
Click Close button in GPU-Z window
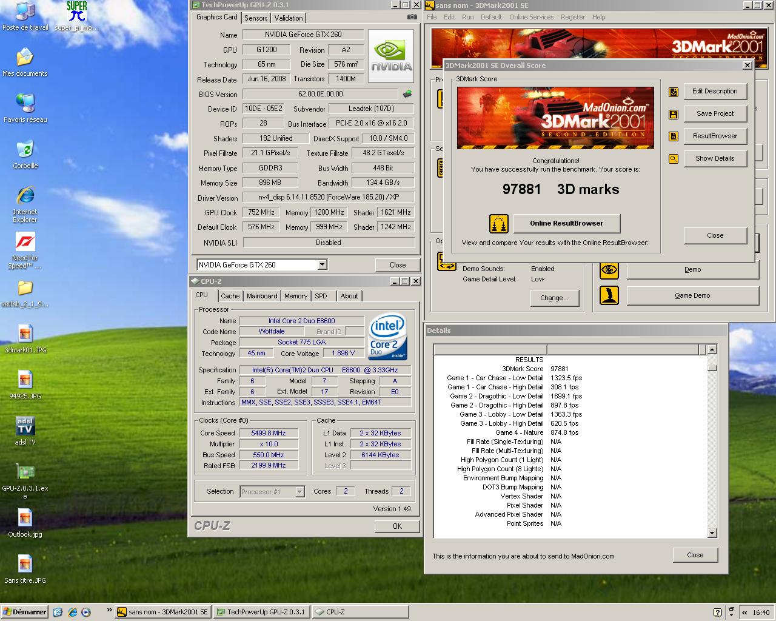pos(398,265)
